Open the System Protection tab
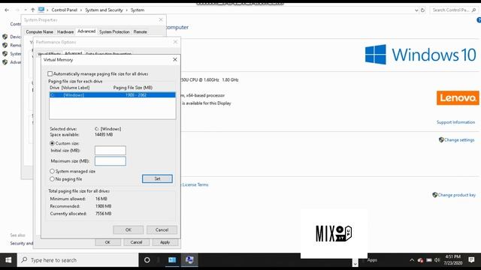The width and height of the screenshot is (481, 270). coord(114,31)
